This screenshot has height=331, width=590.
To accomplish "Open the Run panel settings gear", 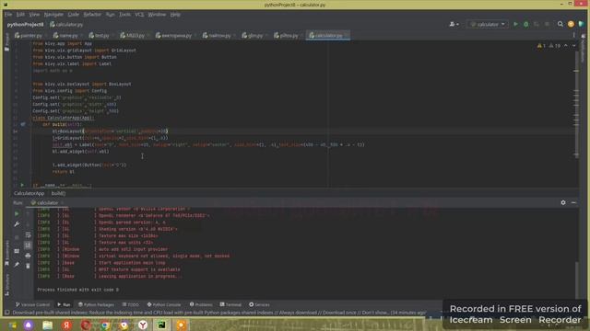I will coord(563,202).
